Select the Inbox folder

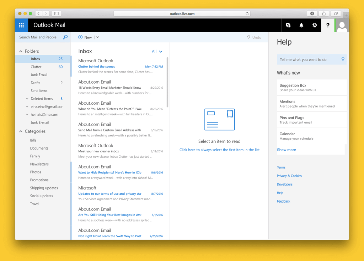(x=43, y=59)
